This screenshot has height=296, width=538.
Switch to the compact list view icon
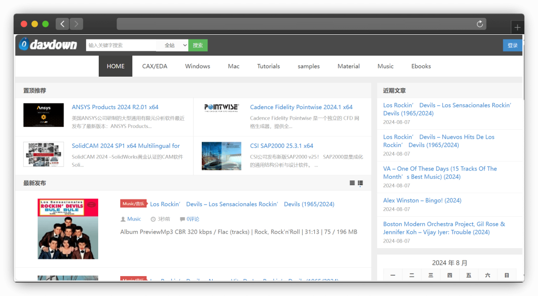352,183
